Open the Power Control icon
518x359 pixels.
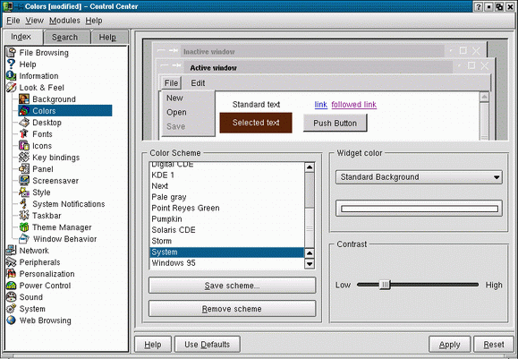tap(12, 286)
